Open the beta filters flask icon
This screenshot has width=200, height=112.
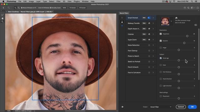click(122, 22)
